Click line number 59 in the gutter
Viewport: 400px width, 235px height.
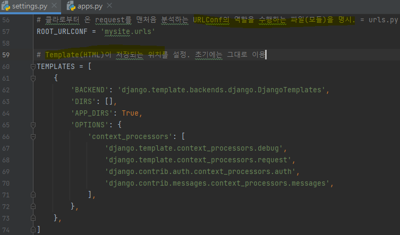coord(6,55)
